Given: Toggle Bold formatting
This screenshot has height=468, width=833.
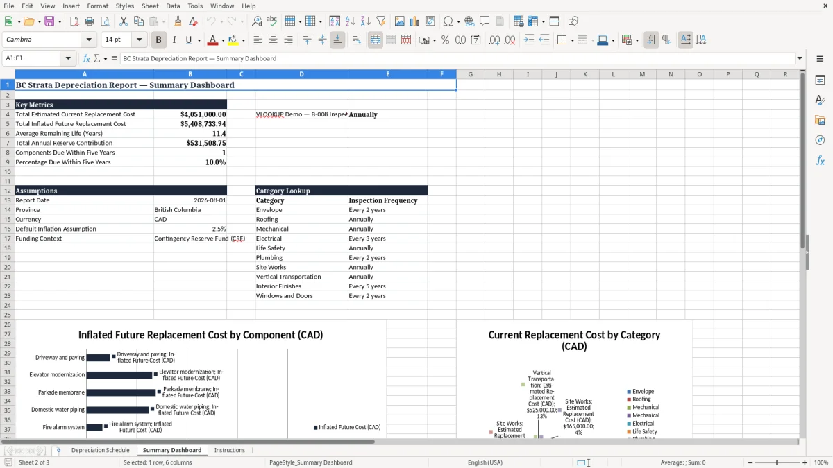Looking at the screenshot, I should (x=159, y=40).
